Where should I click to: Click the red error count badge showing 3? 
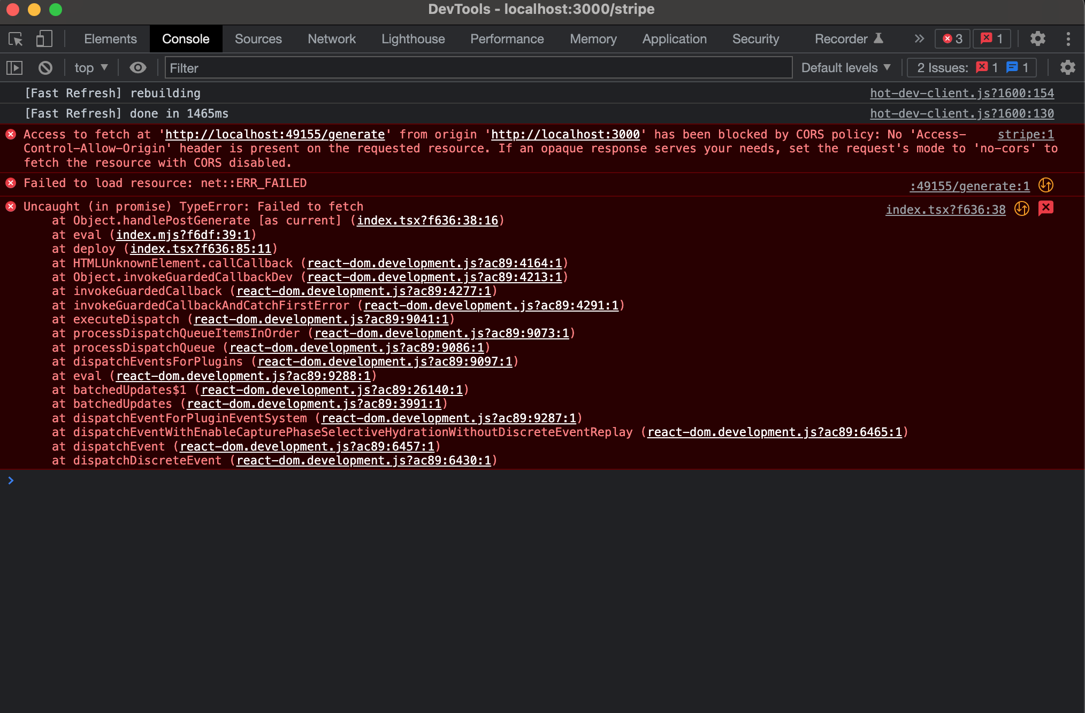952,39
